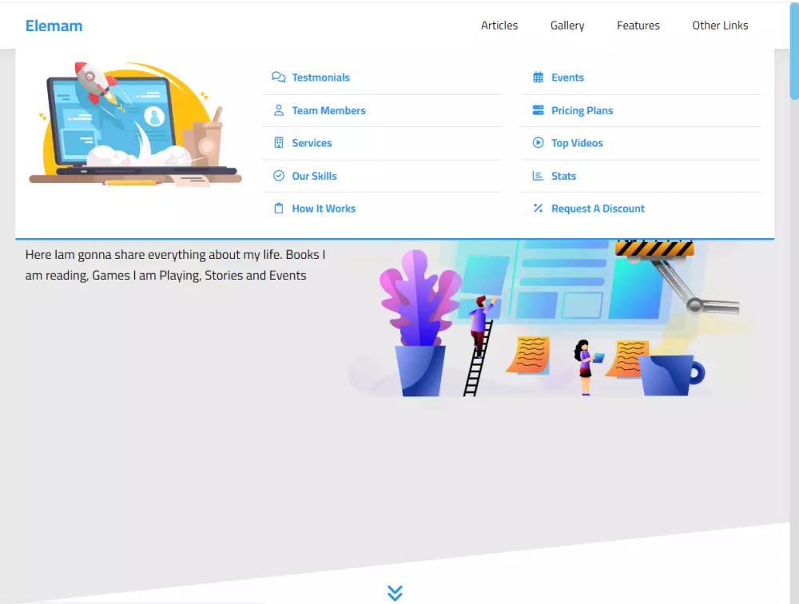
Task: Expand the Features menu
Action: point(638,25)
